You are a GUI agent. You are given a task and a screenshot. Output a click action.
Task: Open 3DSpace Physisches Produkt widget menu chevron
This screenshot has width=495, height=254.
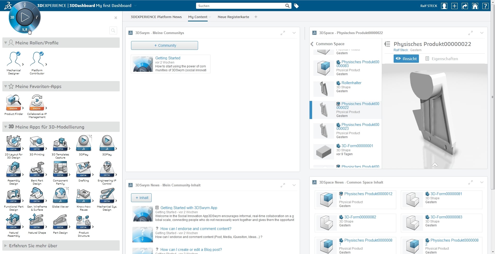pyautogui.click(x=482, y=33)
